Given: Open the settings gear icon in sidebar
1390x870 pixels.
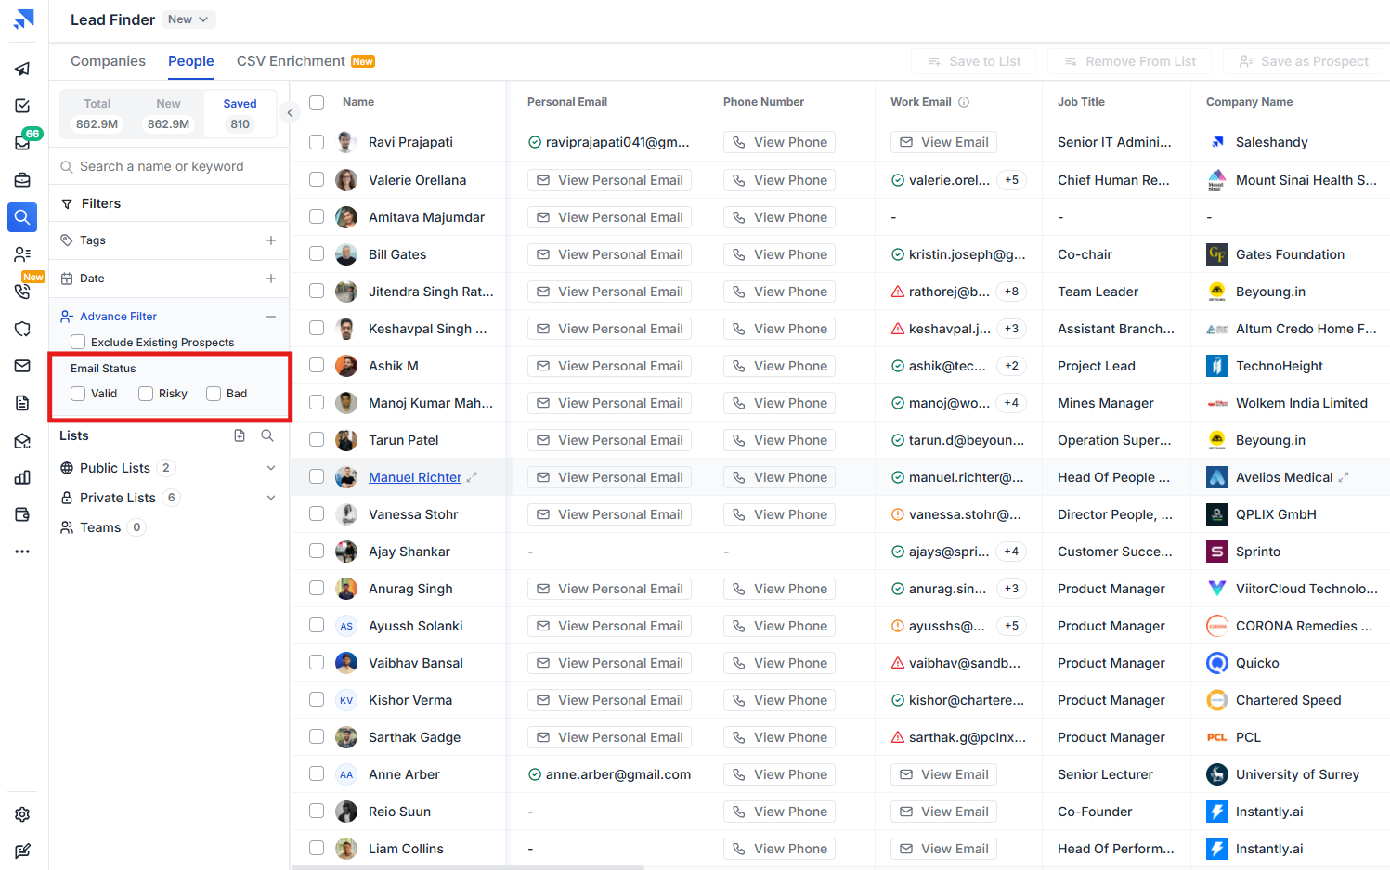Looking at the screenshot, I should [22, 814].
